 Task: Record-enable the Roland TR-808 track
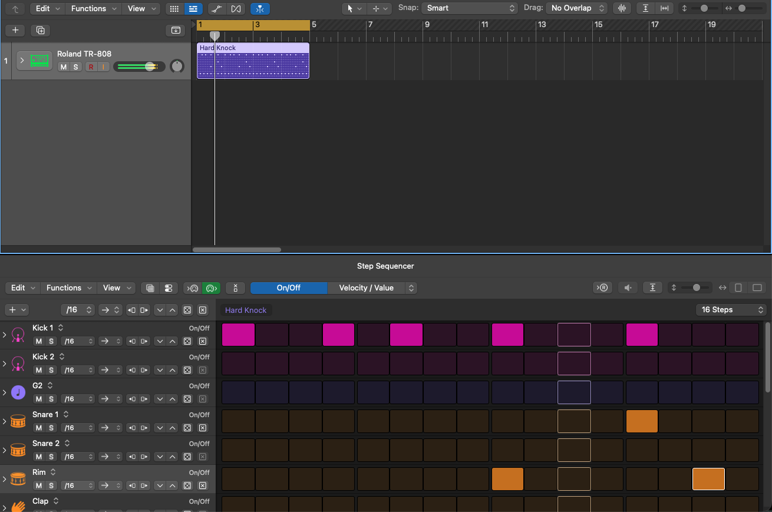(91, 67)
